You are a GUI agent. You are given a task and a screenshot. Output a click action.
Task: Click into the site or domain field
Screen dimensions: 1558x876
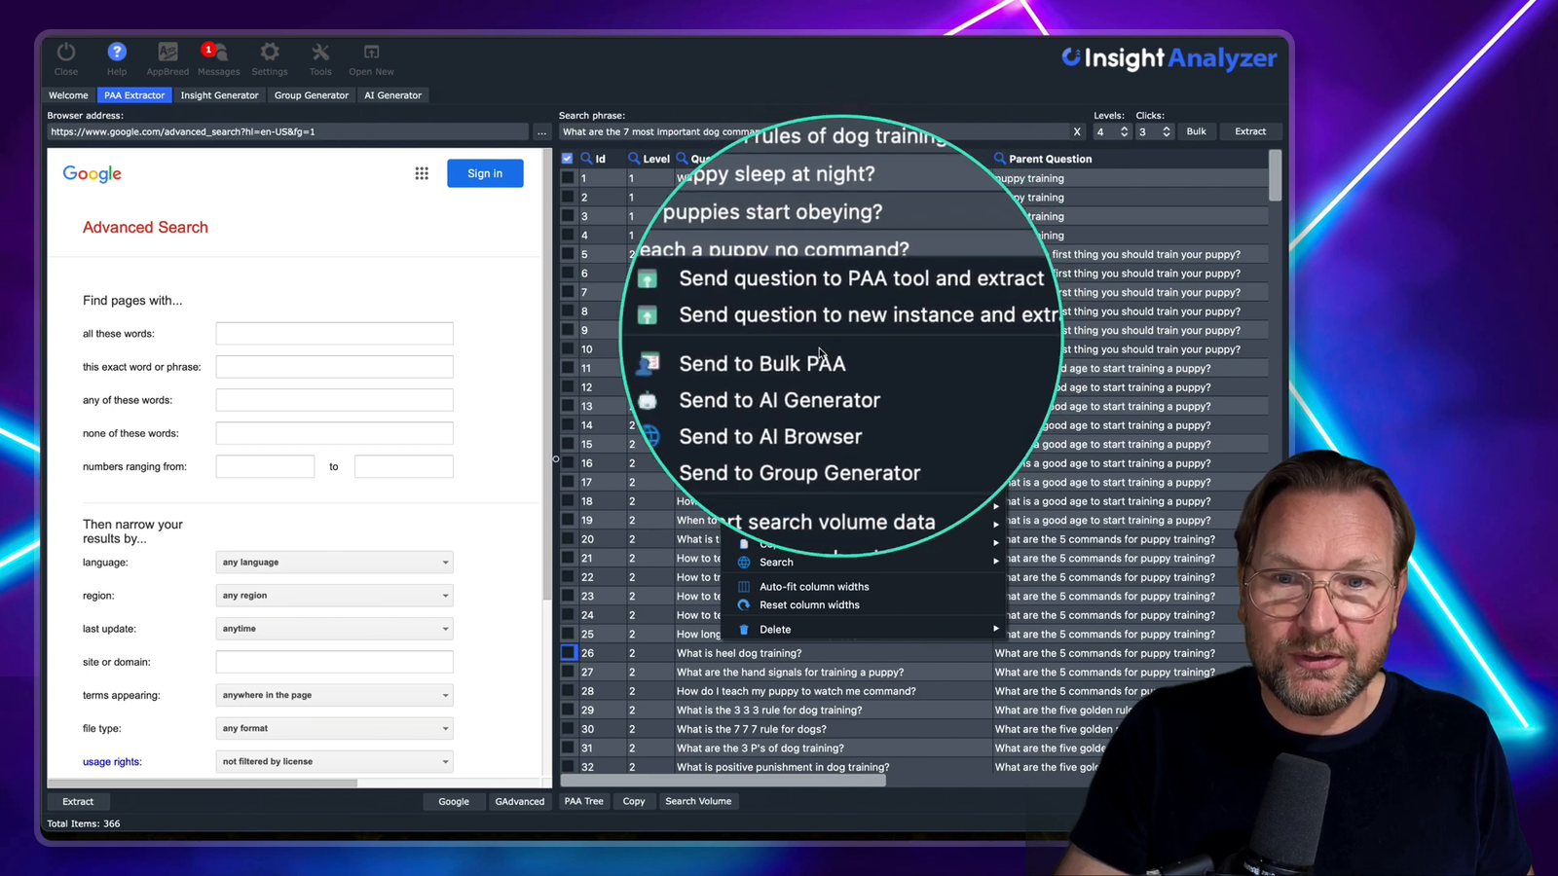pos(334,662)
